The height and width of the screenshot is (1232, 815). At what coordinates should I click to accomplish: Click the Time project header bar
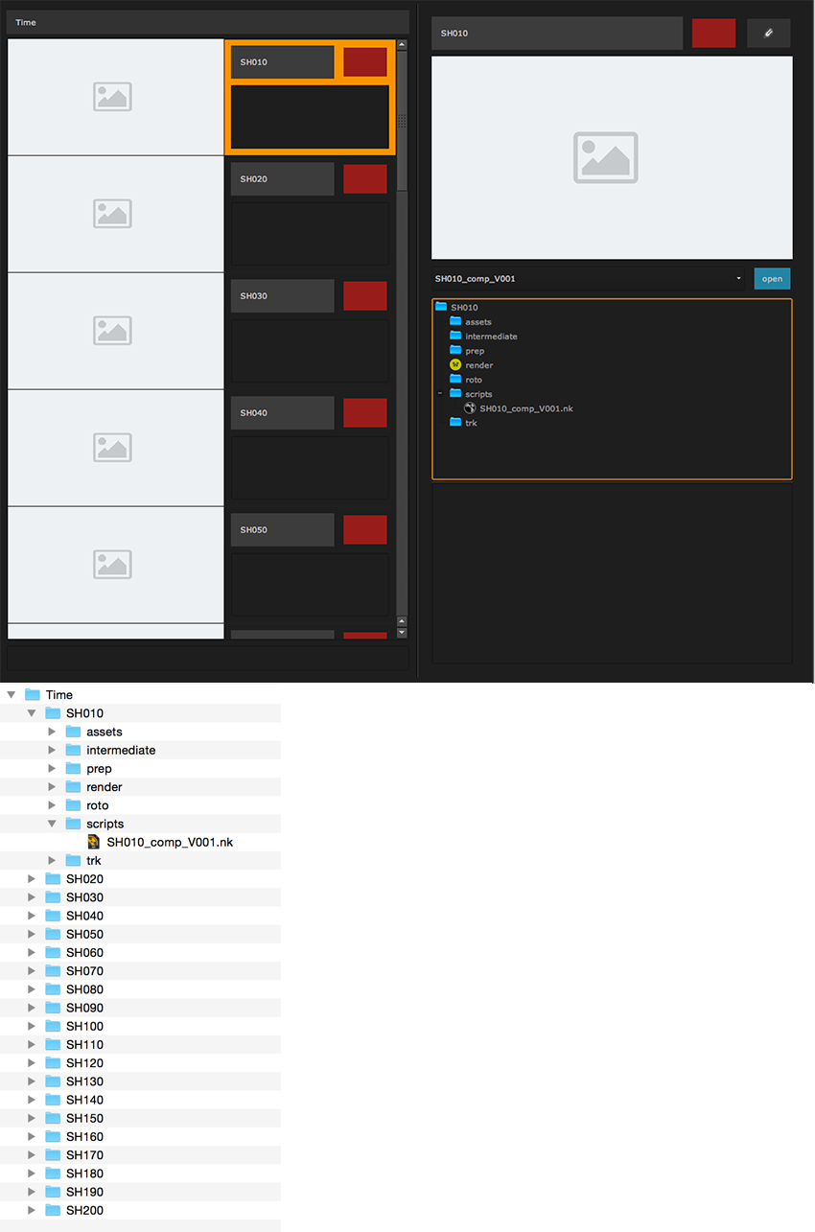click(x=208, y=22)
